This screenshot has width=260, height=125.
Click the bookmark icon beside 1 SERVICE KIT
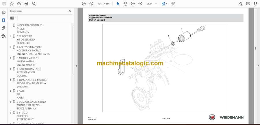[14, 36]
